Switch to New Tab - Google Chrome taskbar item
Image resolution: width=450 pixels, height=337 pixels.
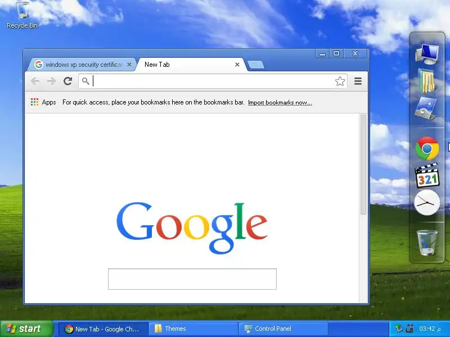103,329
